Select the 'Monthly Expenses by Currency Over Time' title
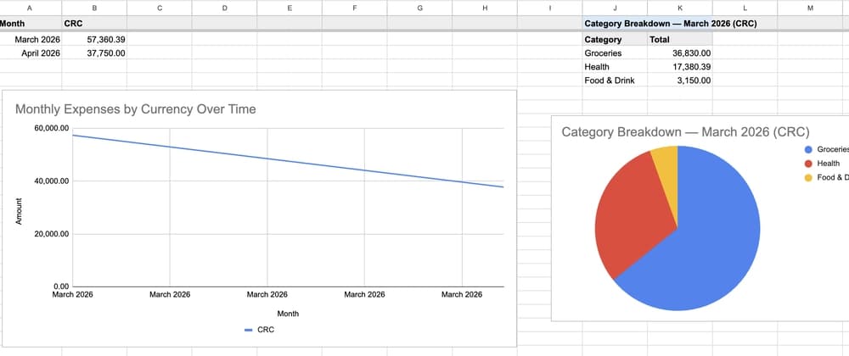Screen dimensions: 849x356 click(136, 109)
